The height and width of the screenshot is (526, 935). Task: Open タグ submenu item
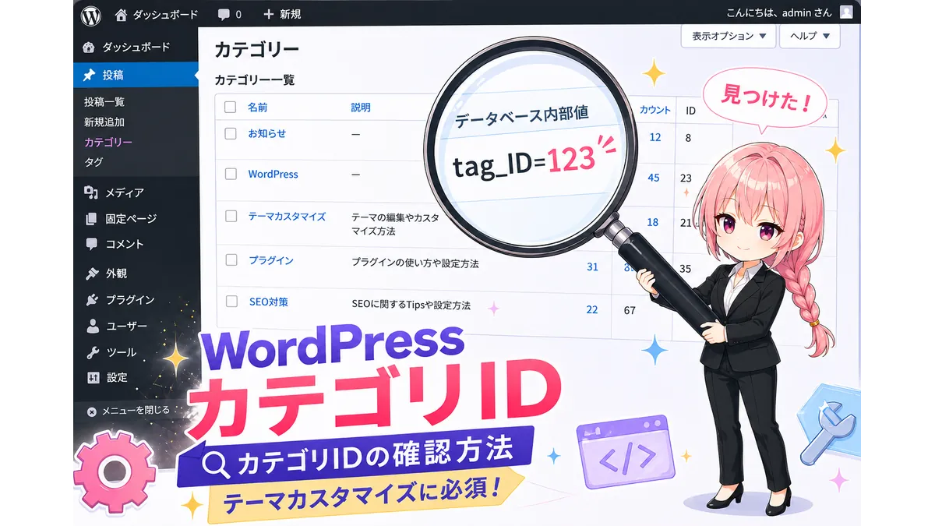[x=93, y=162]
